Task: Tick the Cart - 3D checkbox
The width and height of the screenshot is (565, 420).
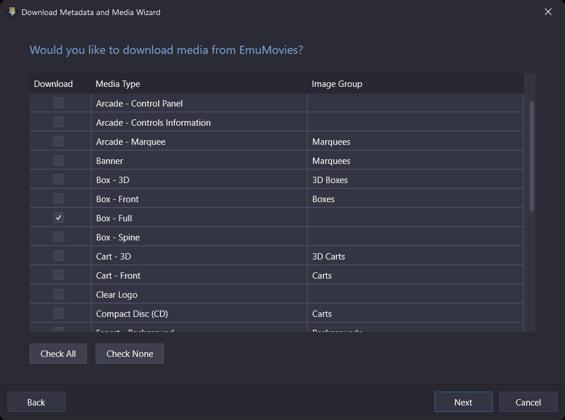Action: (59, 255)
